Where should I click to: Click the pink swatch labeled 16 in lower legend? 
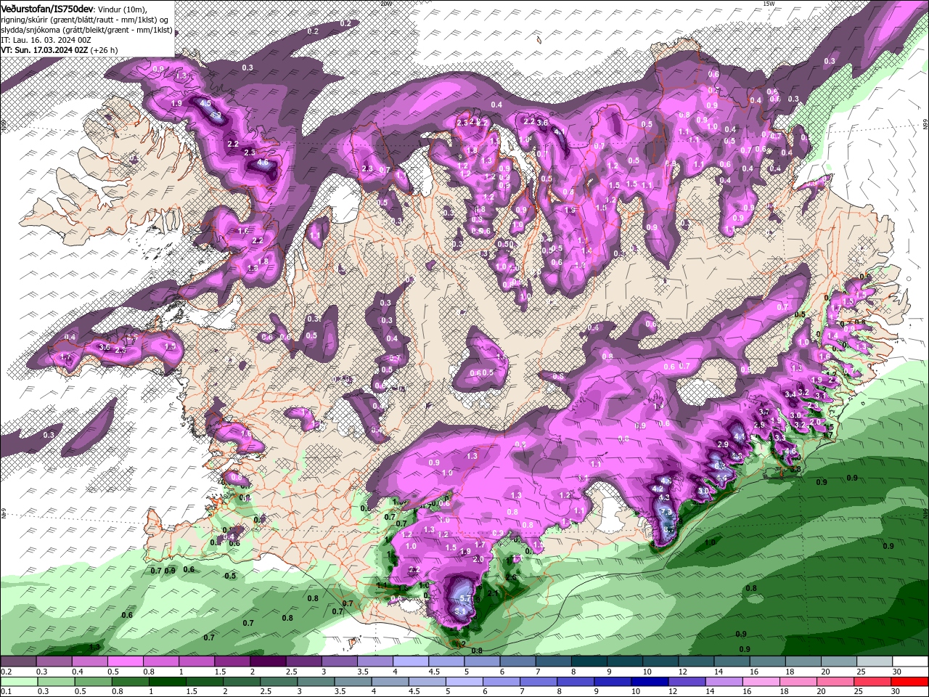pos(761,682)
